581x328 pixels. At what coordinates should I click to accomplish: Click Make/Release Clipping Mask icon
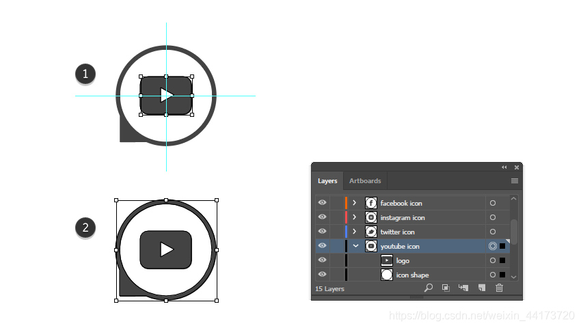coord(446,288)
